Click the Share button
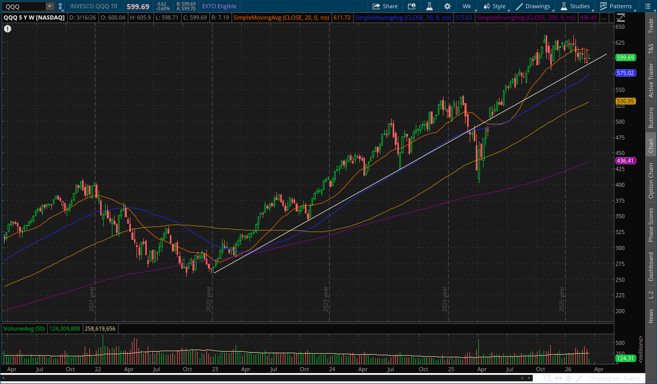 [x=385, y=6]
